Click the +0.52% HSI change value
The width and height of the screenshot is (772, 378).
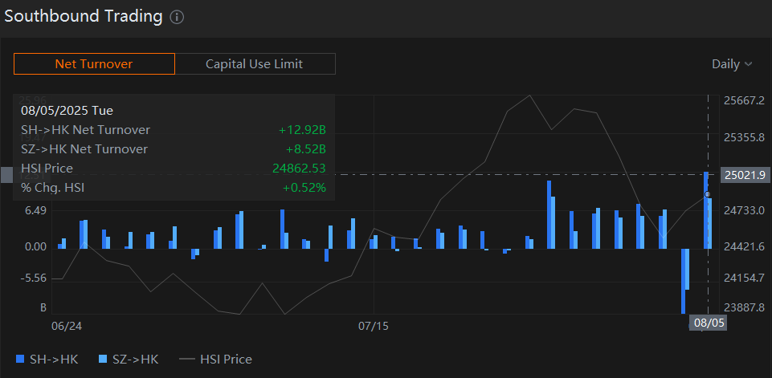(304, 188)
